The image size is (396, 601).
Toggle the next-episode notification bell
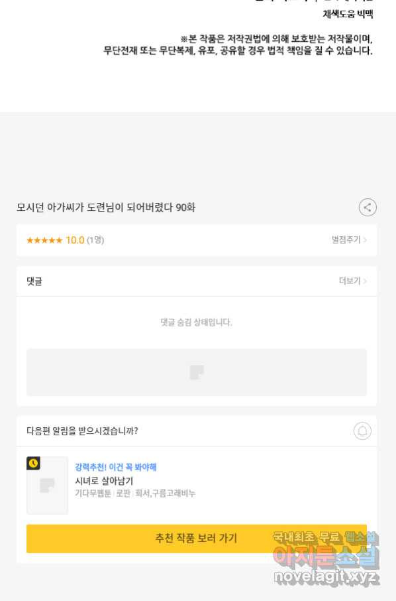362,431
